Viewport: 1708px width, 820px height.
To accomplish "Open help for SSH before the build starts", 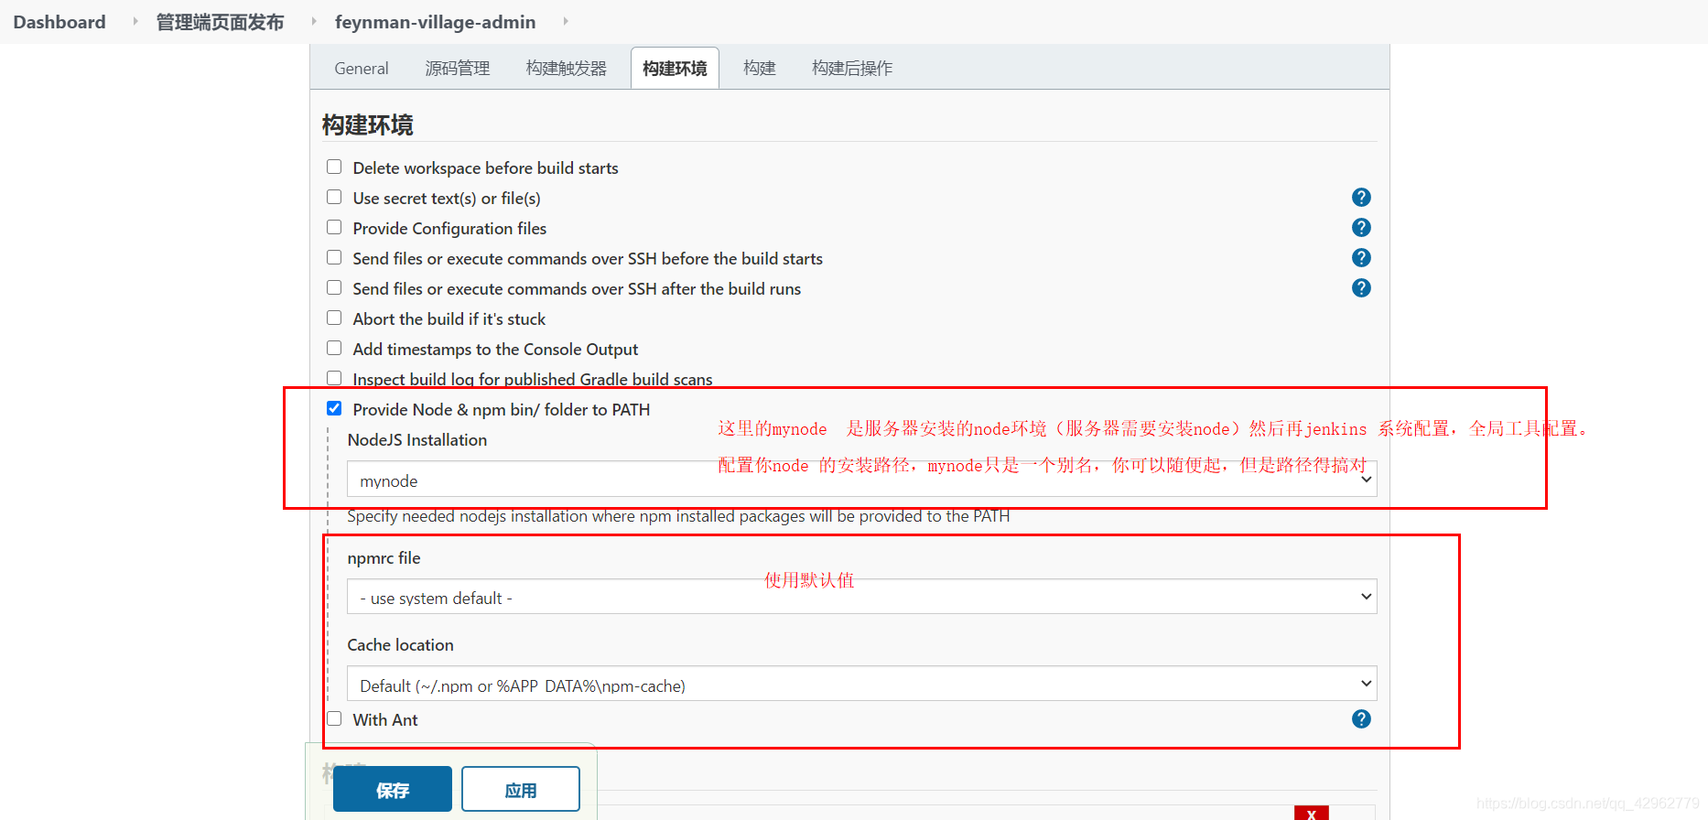I will 1361,258.
